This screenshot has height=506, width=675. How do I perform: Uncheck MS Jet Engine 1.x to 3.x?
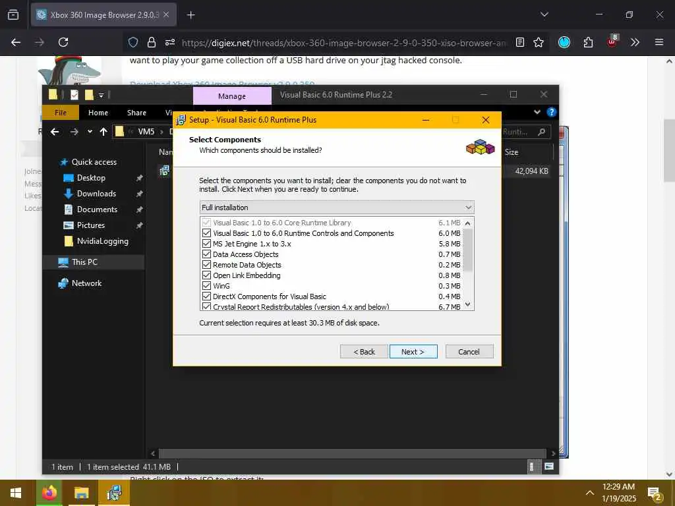[x=206, y=244]
